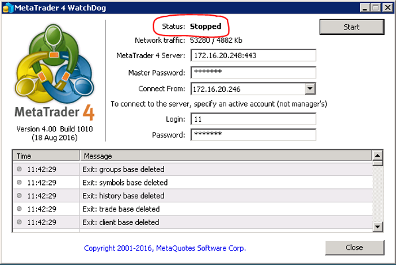Click the status icon beside symbols base row
Screen dimensions: 396x265
pos(19,182)
